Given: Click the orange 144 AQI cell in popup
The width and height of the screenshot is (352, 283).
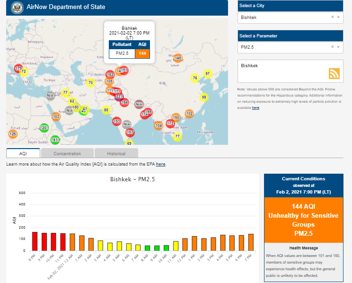Looking at the screenshot, I should (142, 53).
